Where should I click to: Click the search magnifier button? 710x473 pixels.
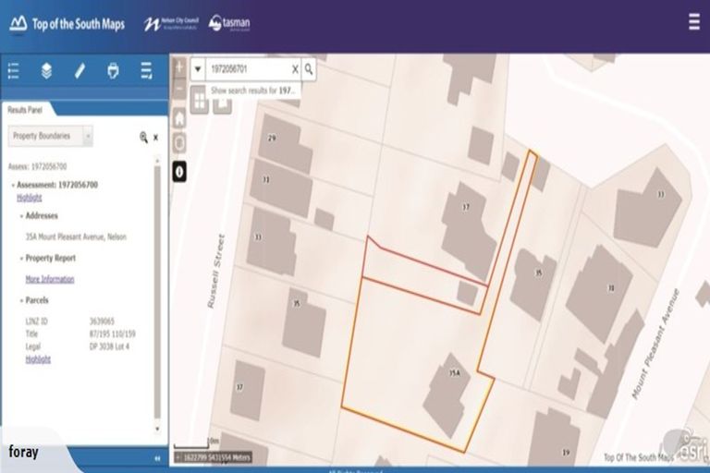309,69
